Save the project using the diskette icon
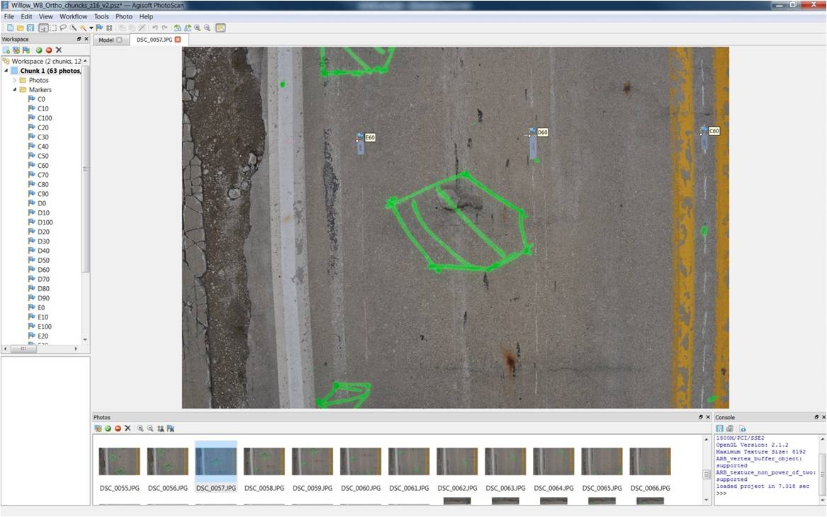Screen dimensions: 827x517 point(29,28)
